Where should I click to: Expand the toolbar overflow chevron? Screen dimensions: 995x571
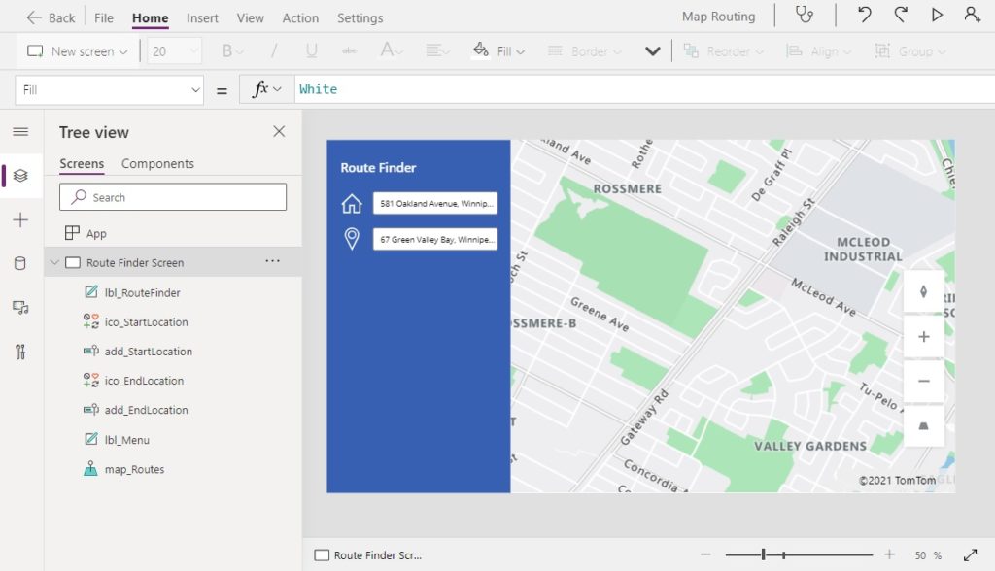(x=653, y=51)
